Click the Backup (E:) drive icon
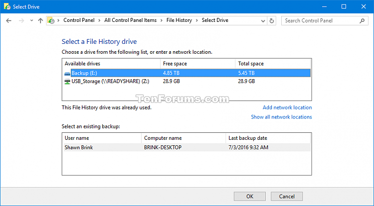Screen dimensions: 374x206 click(x=67, y=74)
